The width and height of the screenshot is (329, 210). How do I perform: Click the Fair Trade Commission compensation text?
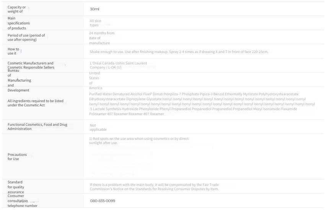click(154, 187)
